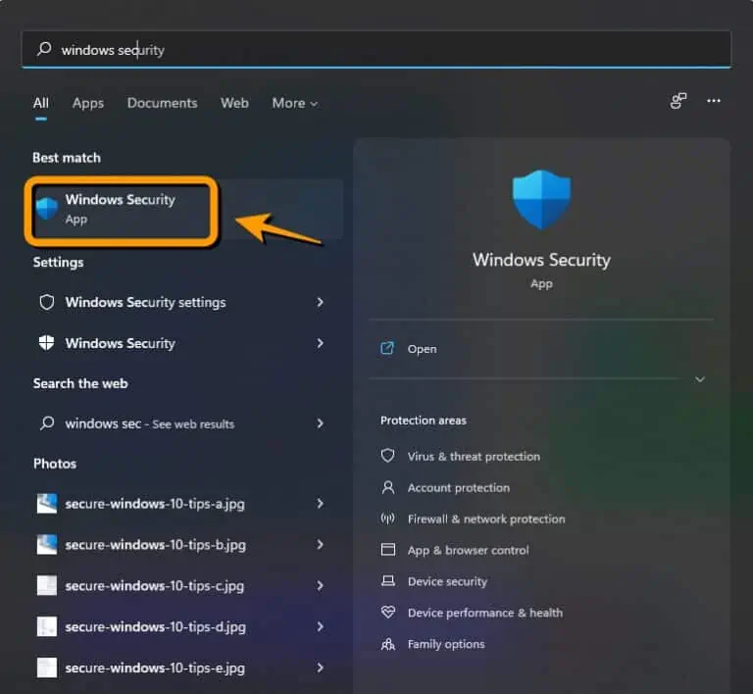
Task: Click the search options people icon
Action: tap(678, 101)
